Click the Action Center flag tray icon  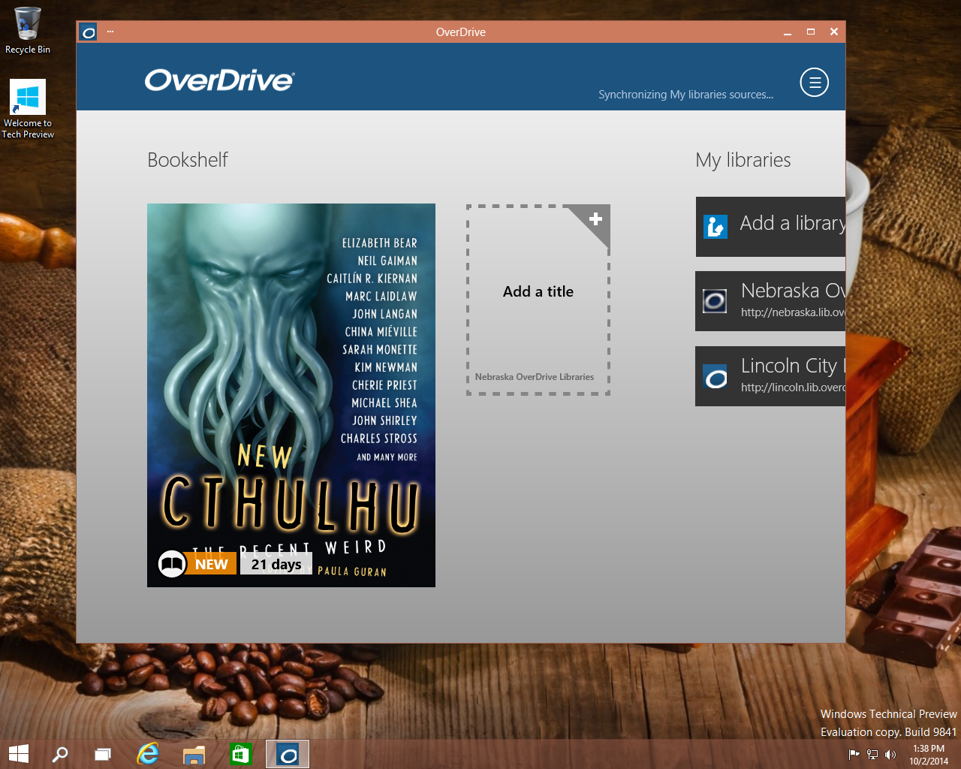(x=854, y=755)
